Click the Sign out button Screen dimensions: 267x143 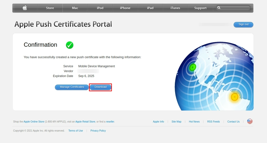[x=243, y=25]
